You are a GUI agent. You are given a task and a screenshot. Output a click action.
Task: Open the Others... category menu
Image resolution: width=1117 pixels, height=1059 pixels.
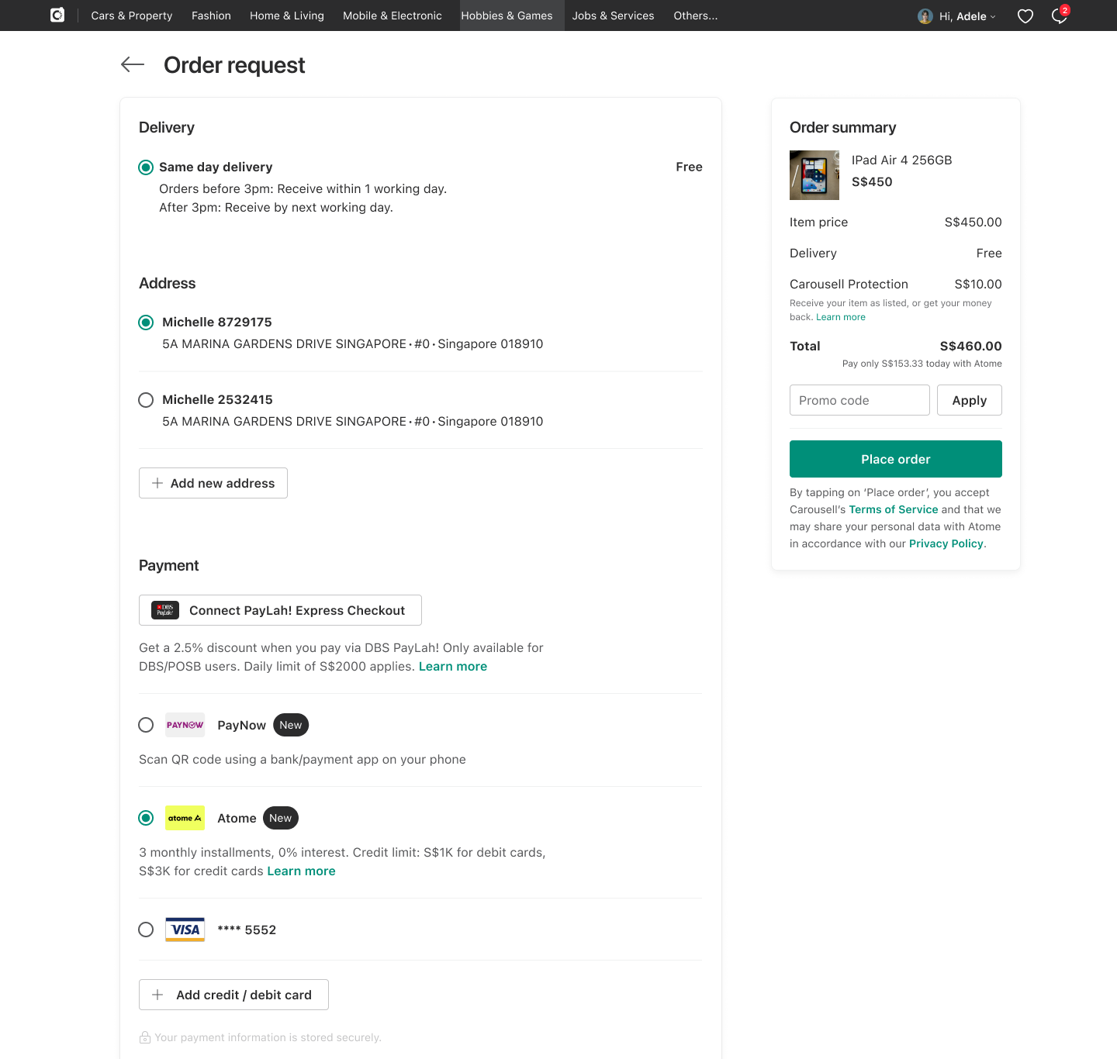(x=695, y=16)
